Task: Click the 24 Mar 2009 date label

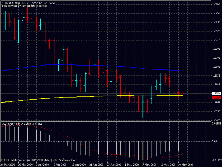Action: (x=8, y=165)
